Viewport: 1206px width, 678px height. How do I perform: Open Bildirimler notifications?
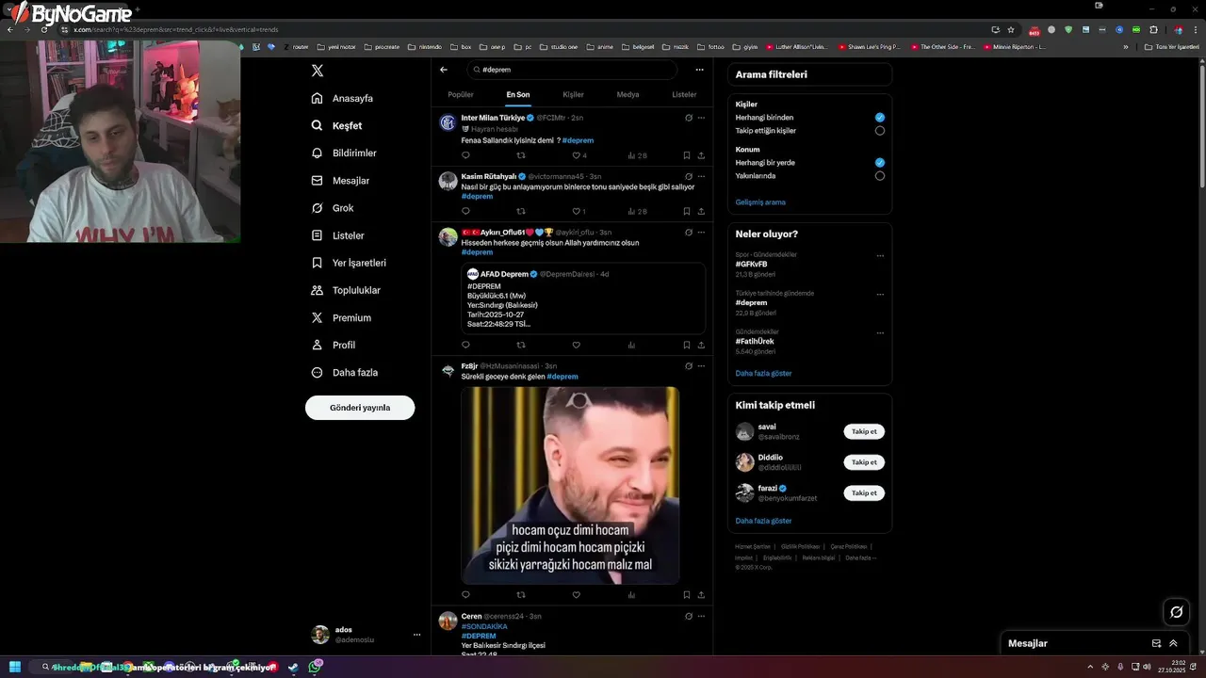point(344,153)
